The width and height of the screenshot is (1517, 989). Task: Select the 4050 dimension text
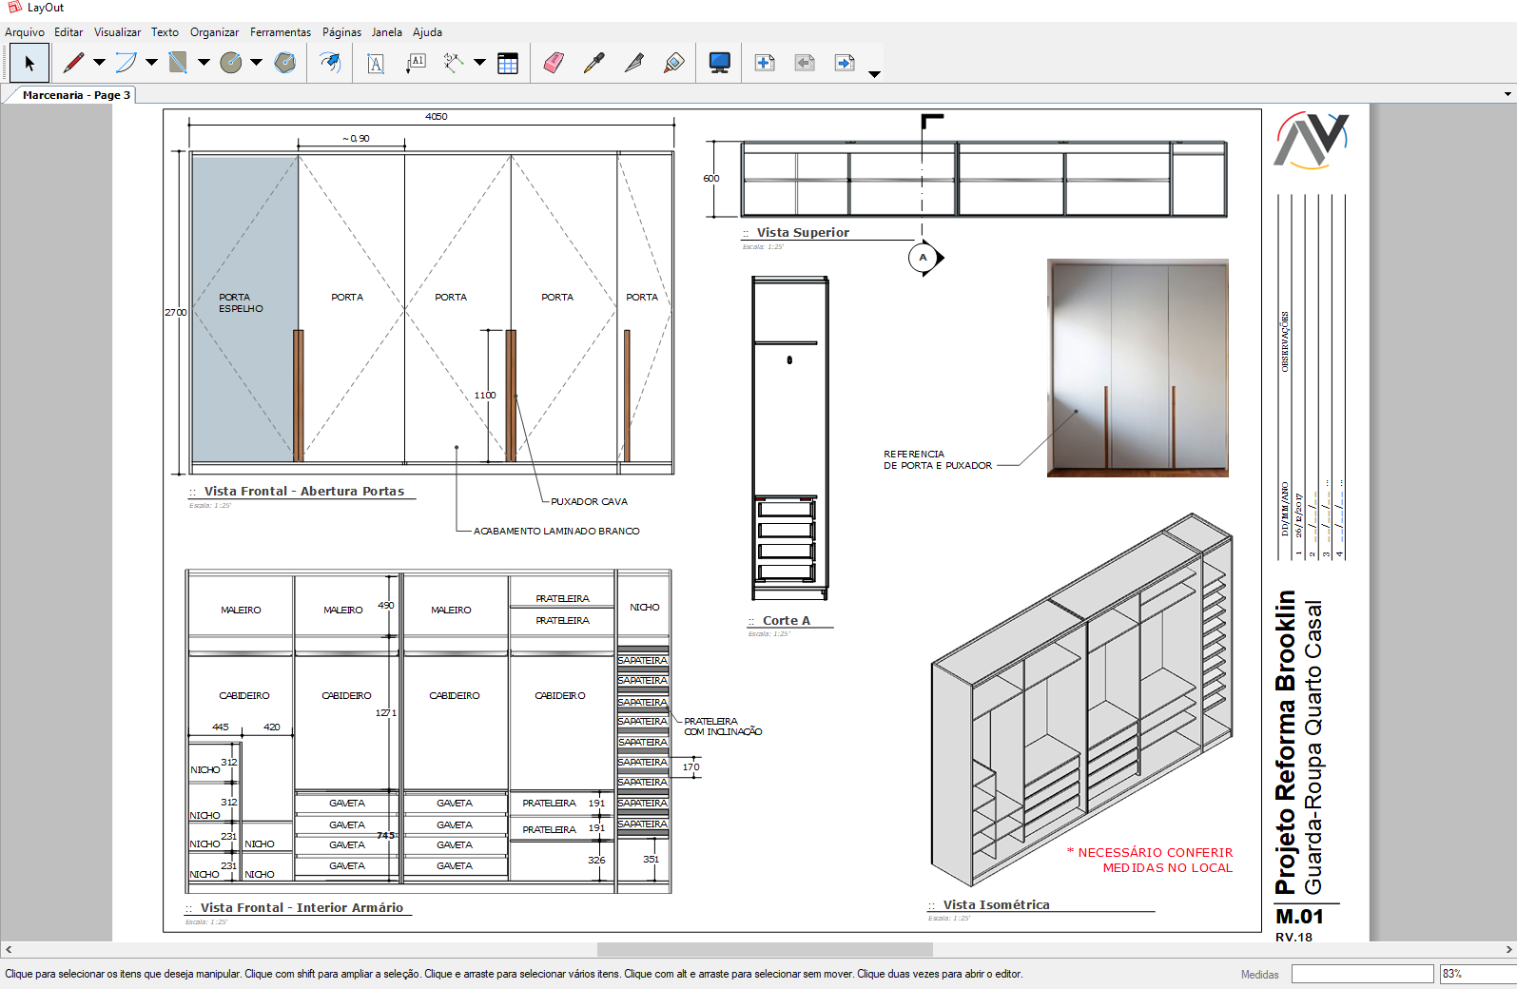point(436,116)
